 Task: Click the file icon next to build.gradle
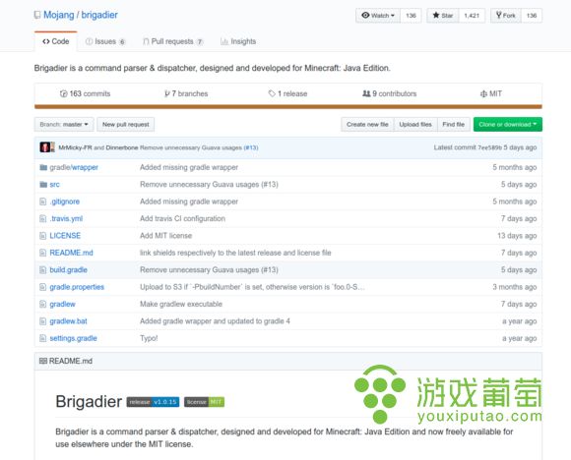(42, 270)
